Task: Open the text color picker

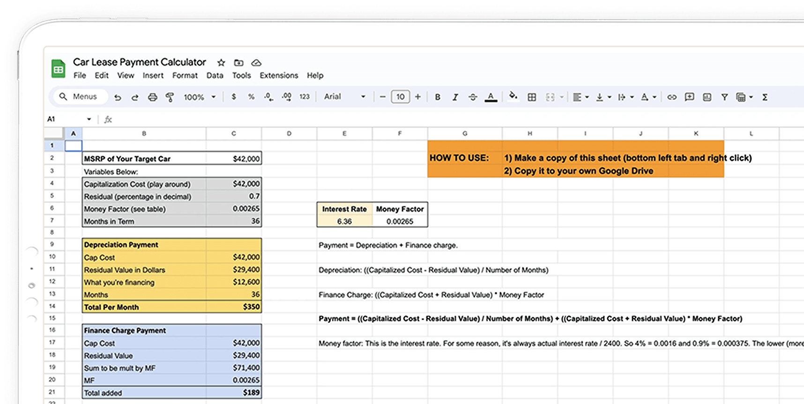Action: [x=491, y=97]
